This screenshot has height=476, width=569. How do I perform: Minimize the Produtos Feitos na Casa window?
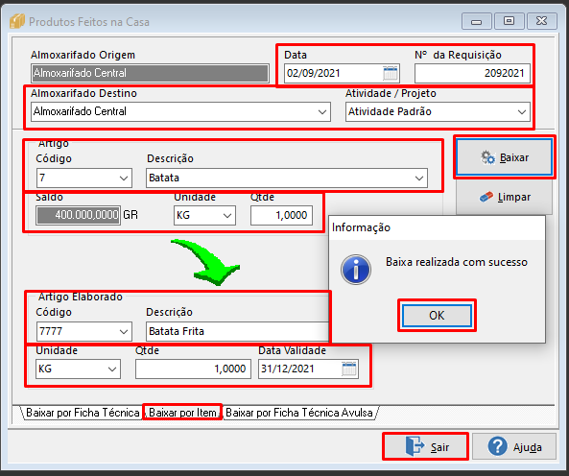(477, 21)
